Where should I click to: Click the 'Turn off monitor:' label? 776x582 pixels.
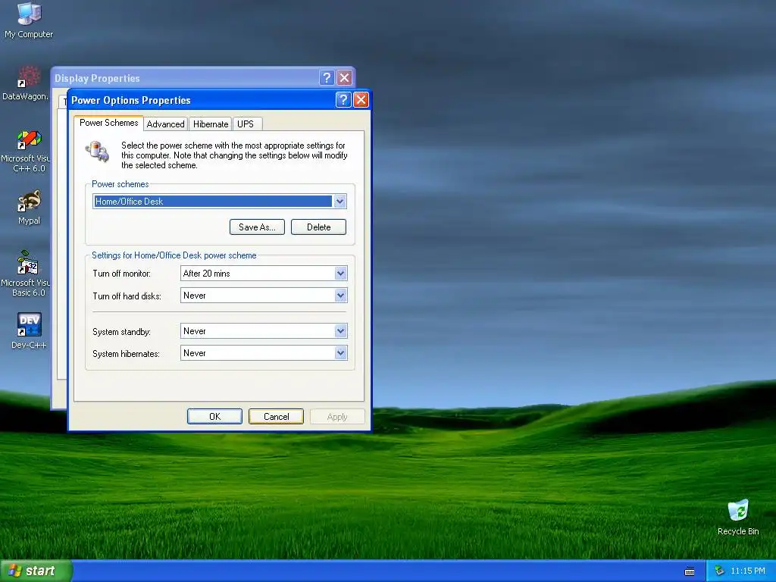click(x=121, y=273)
